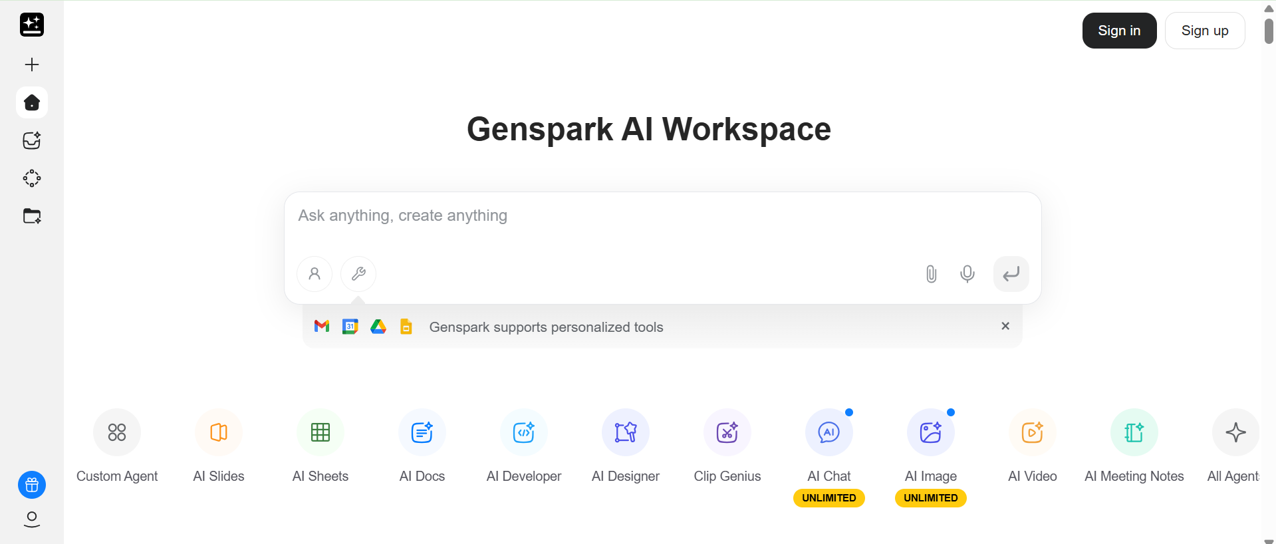Open the sparkle inbox icon in sidebar

[32, 140]
